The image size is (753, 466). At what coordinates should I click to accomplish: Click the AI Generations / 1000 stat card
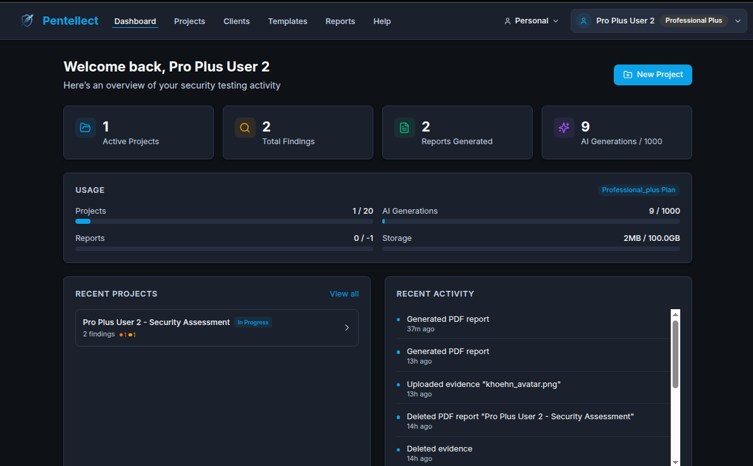(x=616, y=132)
